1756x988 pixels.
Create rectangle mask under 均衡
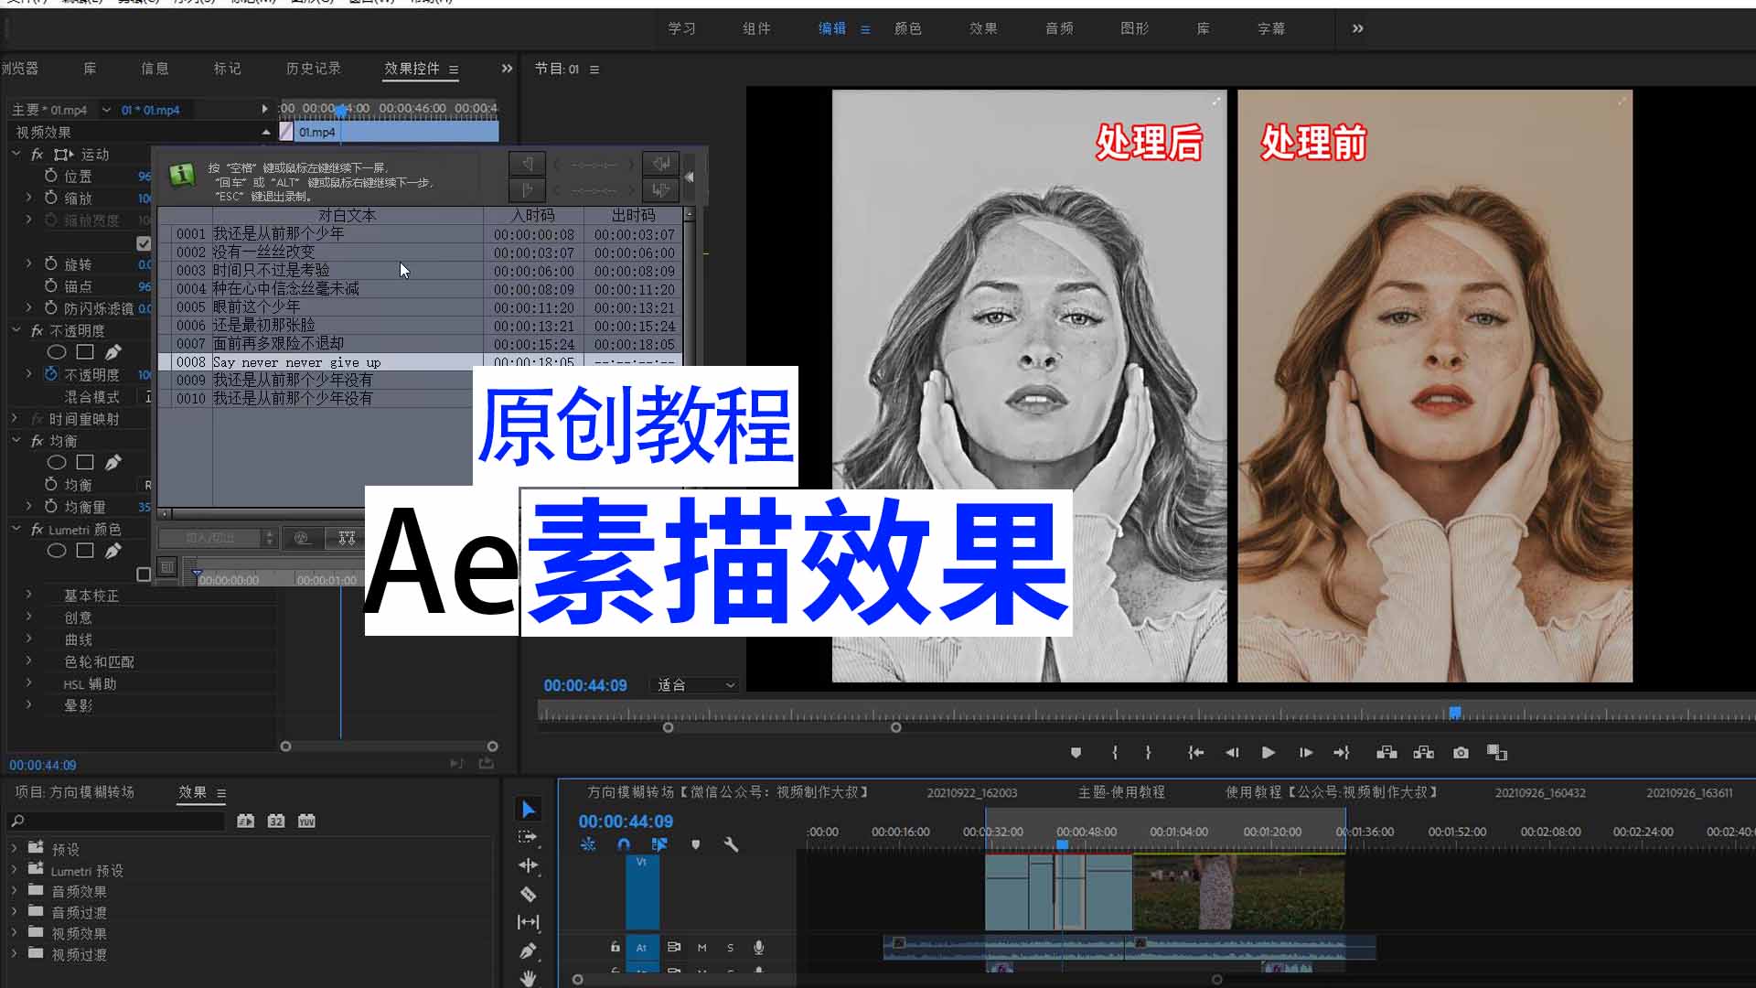tap(85, 462)
